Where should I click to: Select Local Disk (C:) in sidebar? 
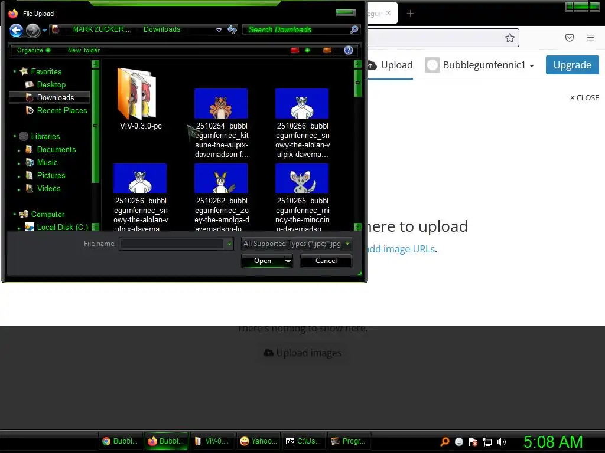pyautogui.click(x=62, y=227)
